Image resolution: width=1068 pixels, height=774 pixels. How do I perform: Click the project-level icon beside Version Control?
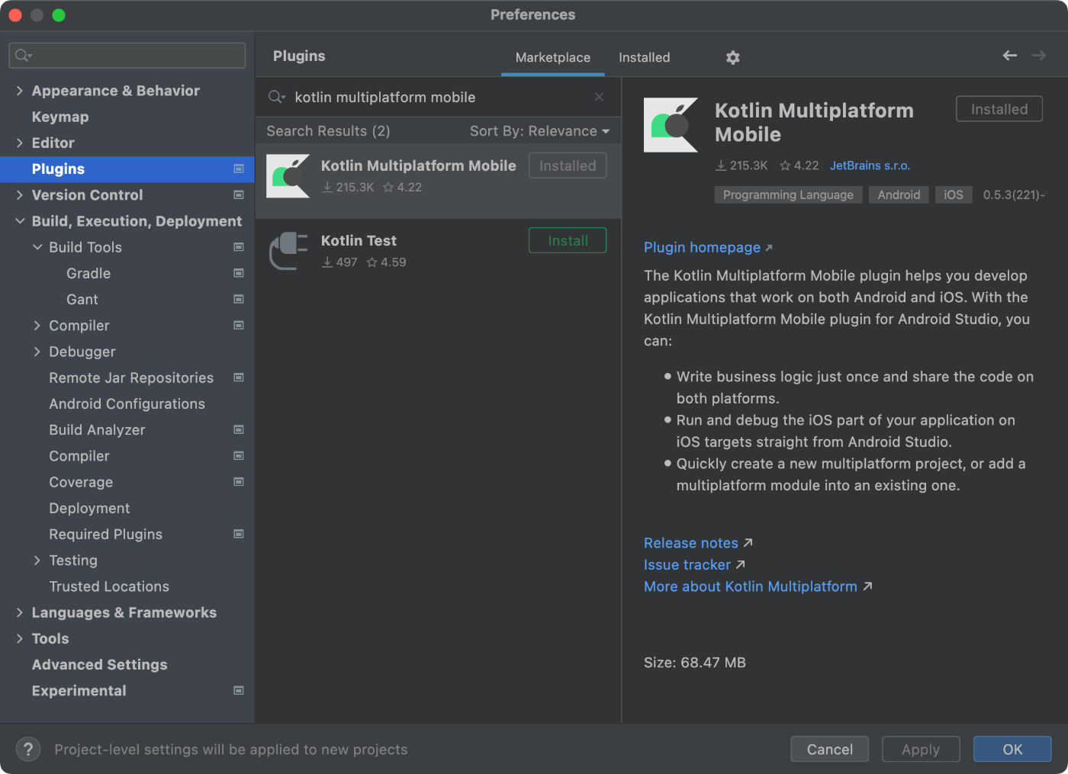click(239, 194)
